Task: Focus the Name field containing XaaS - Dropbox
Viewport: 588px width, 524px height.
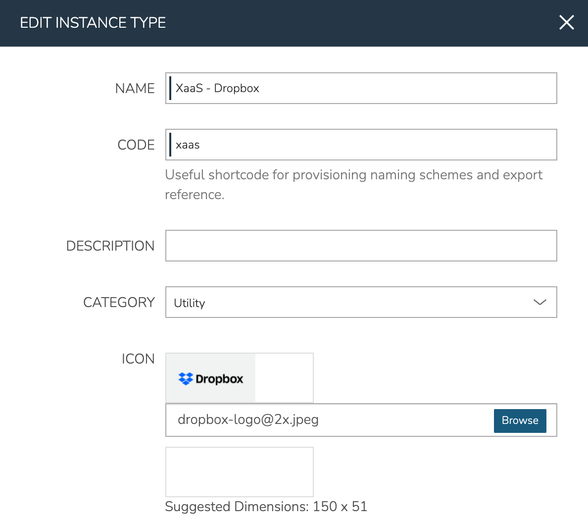Action: coord(361,88)
